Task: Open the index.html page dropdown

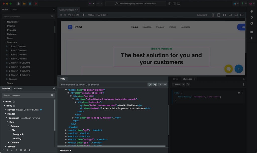Action: (x=203, y=15)
